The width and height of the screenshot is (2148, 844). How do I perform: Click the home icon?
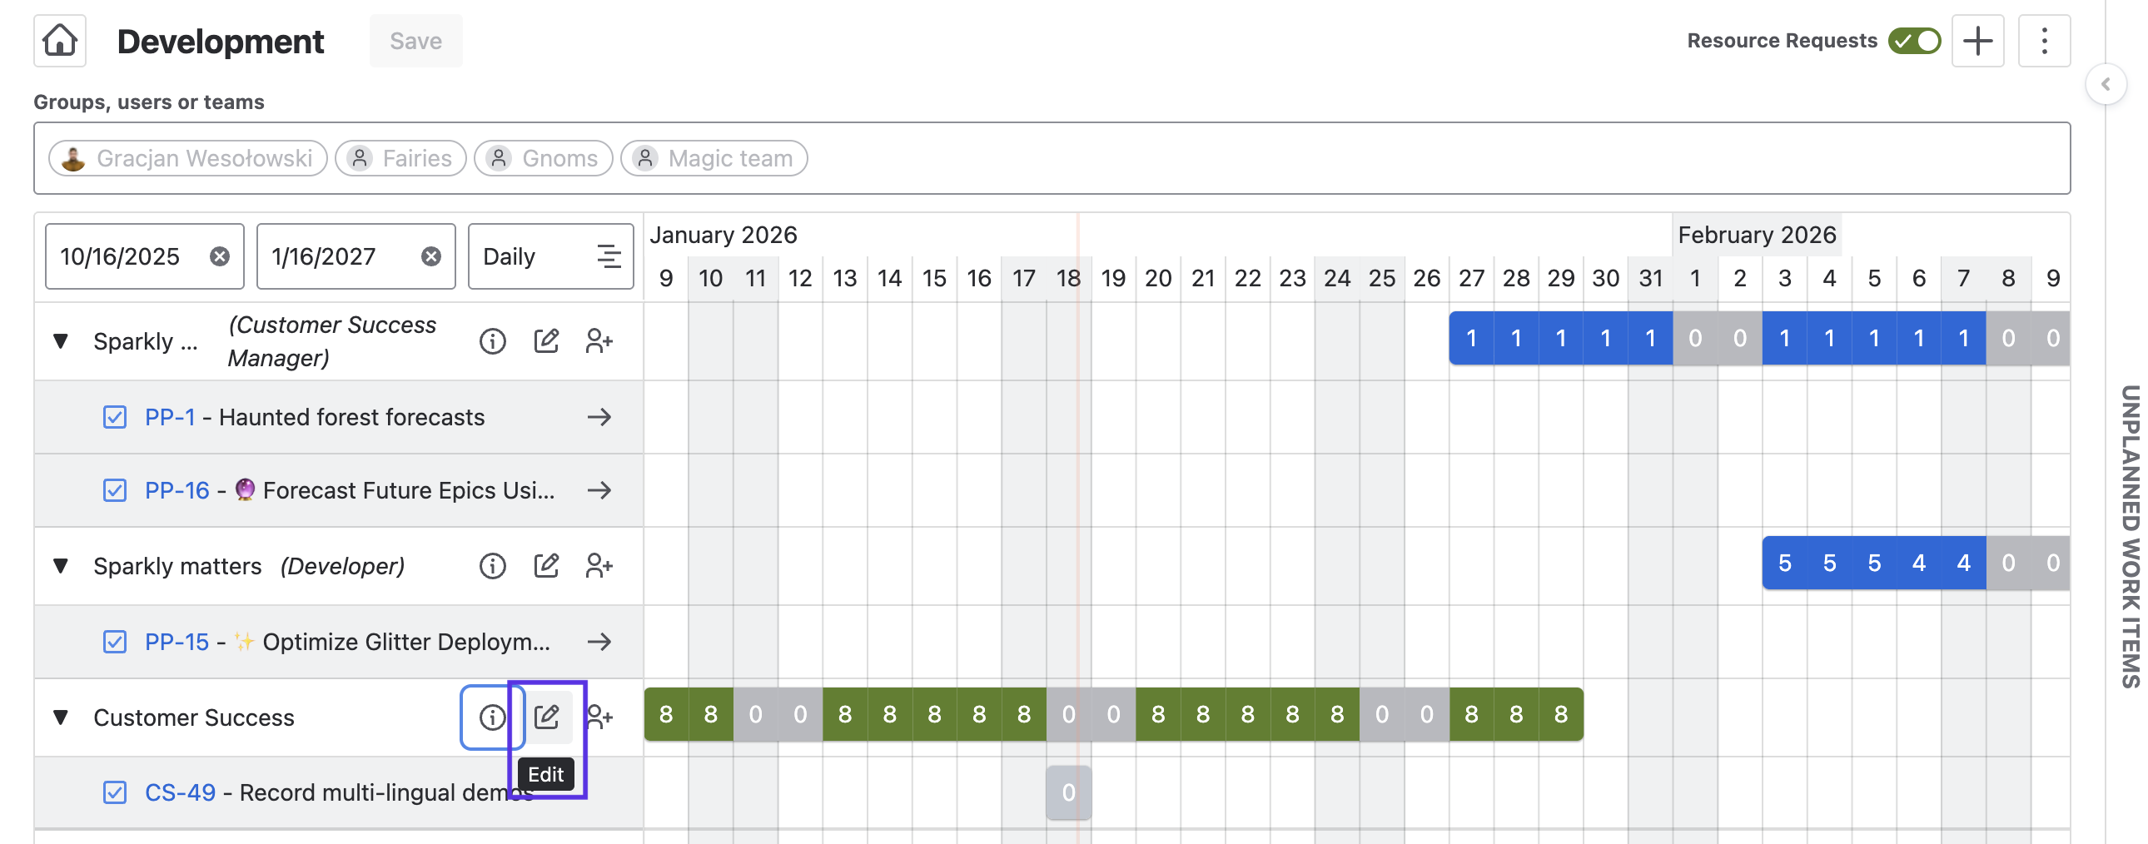pyautogui.click(x=60, y=41)
